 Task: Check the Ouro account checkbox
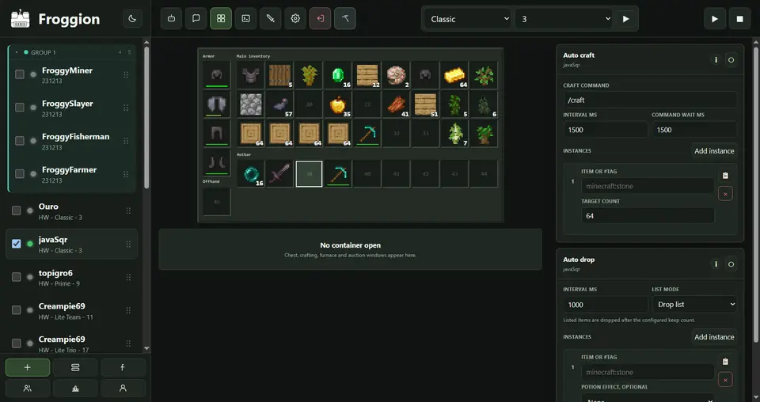coord(17,210)
